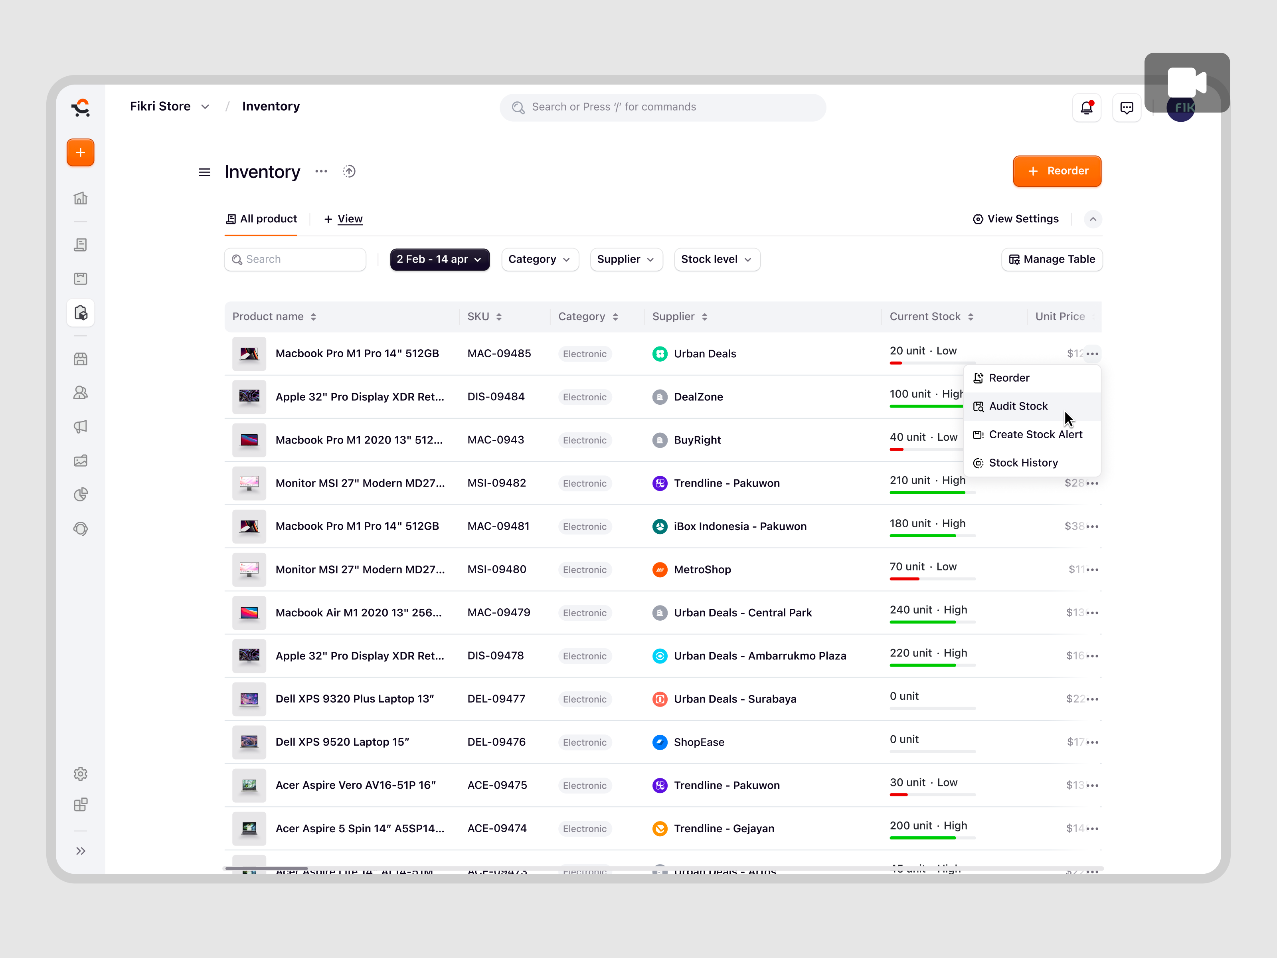Open the Customers icon in the sidebar
Viewport: 1277px width, 958px height.
[80, 393]
